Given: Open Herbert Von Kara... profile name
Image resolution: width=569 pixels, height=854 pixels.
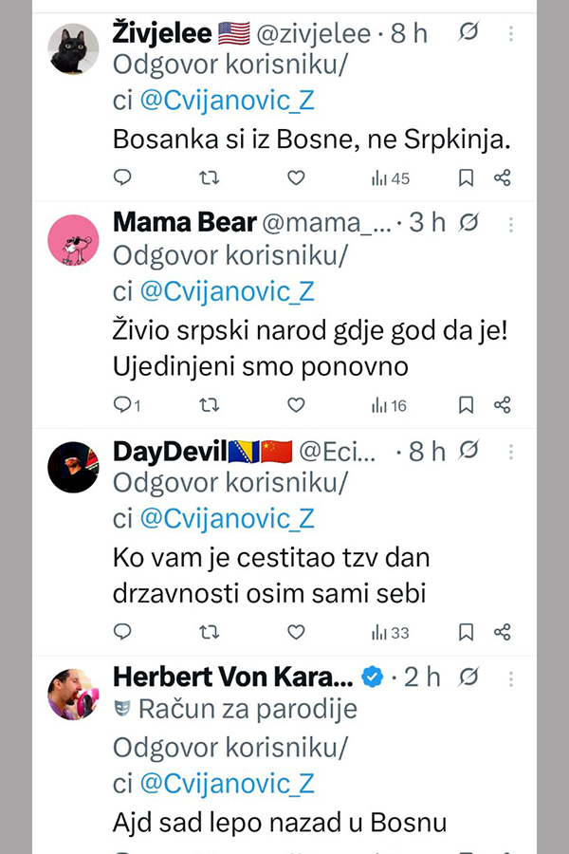Looking at the screenshot, I should (232, 678).
